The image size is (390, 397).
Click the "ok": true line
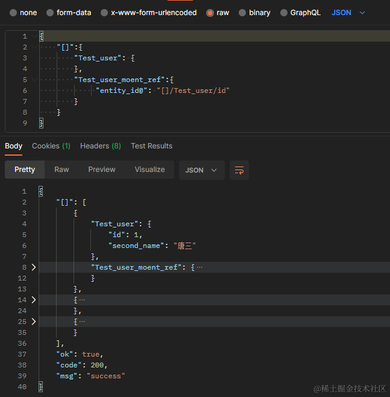80,355
